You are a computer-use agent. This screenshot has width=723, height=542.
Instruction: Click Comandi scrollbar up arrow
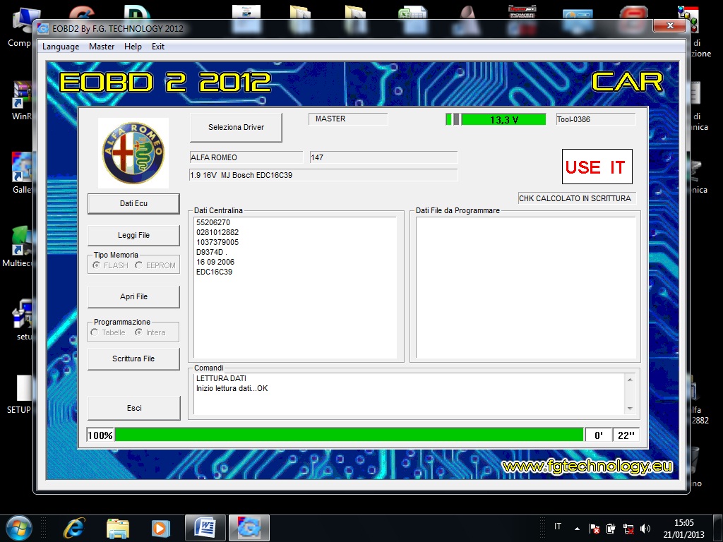(x=630, y=379)
